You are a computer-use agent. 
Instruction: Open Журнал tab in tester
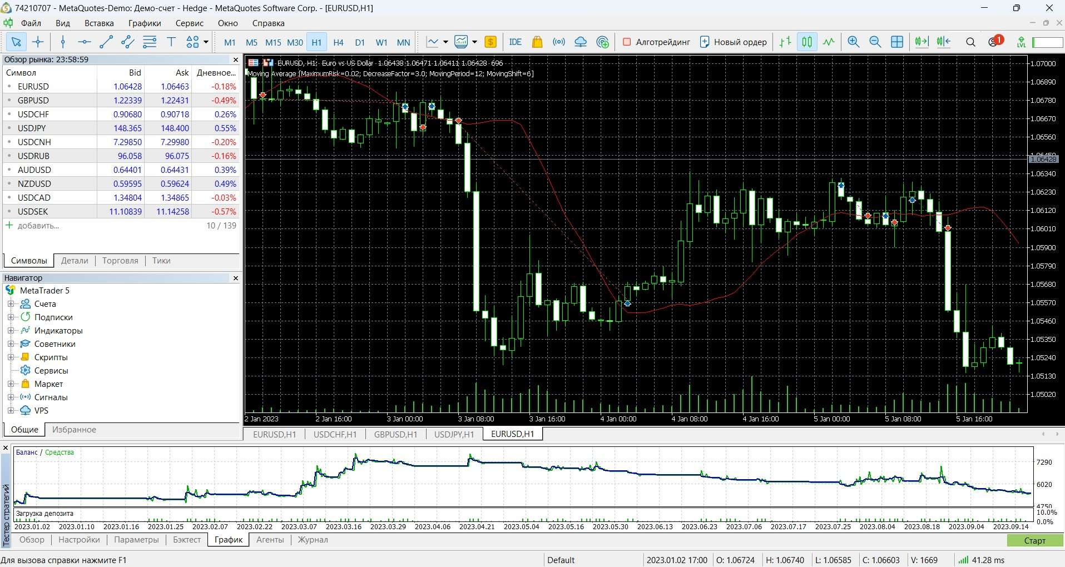click(x=313, y=540)
